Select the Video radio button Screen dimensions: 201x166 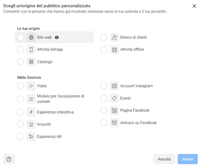20,86
